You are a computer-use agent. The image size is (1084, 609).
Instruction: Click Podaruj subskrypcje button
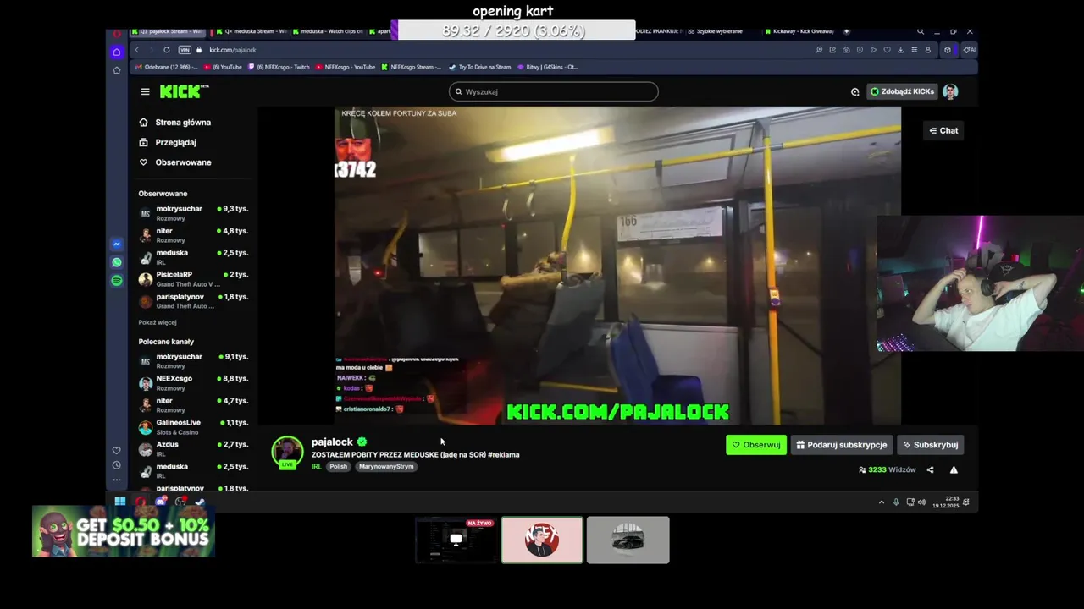[841, 445]
